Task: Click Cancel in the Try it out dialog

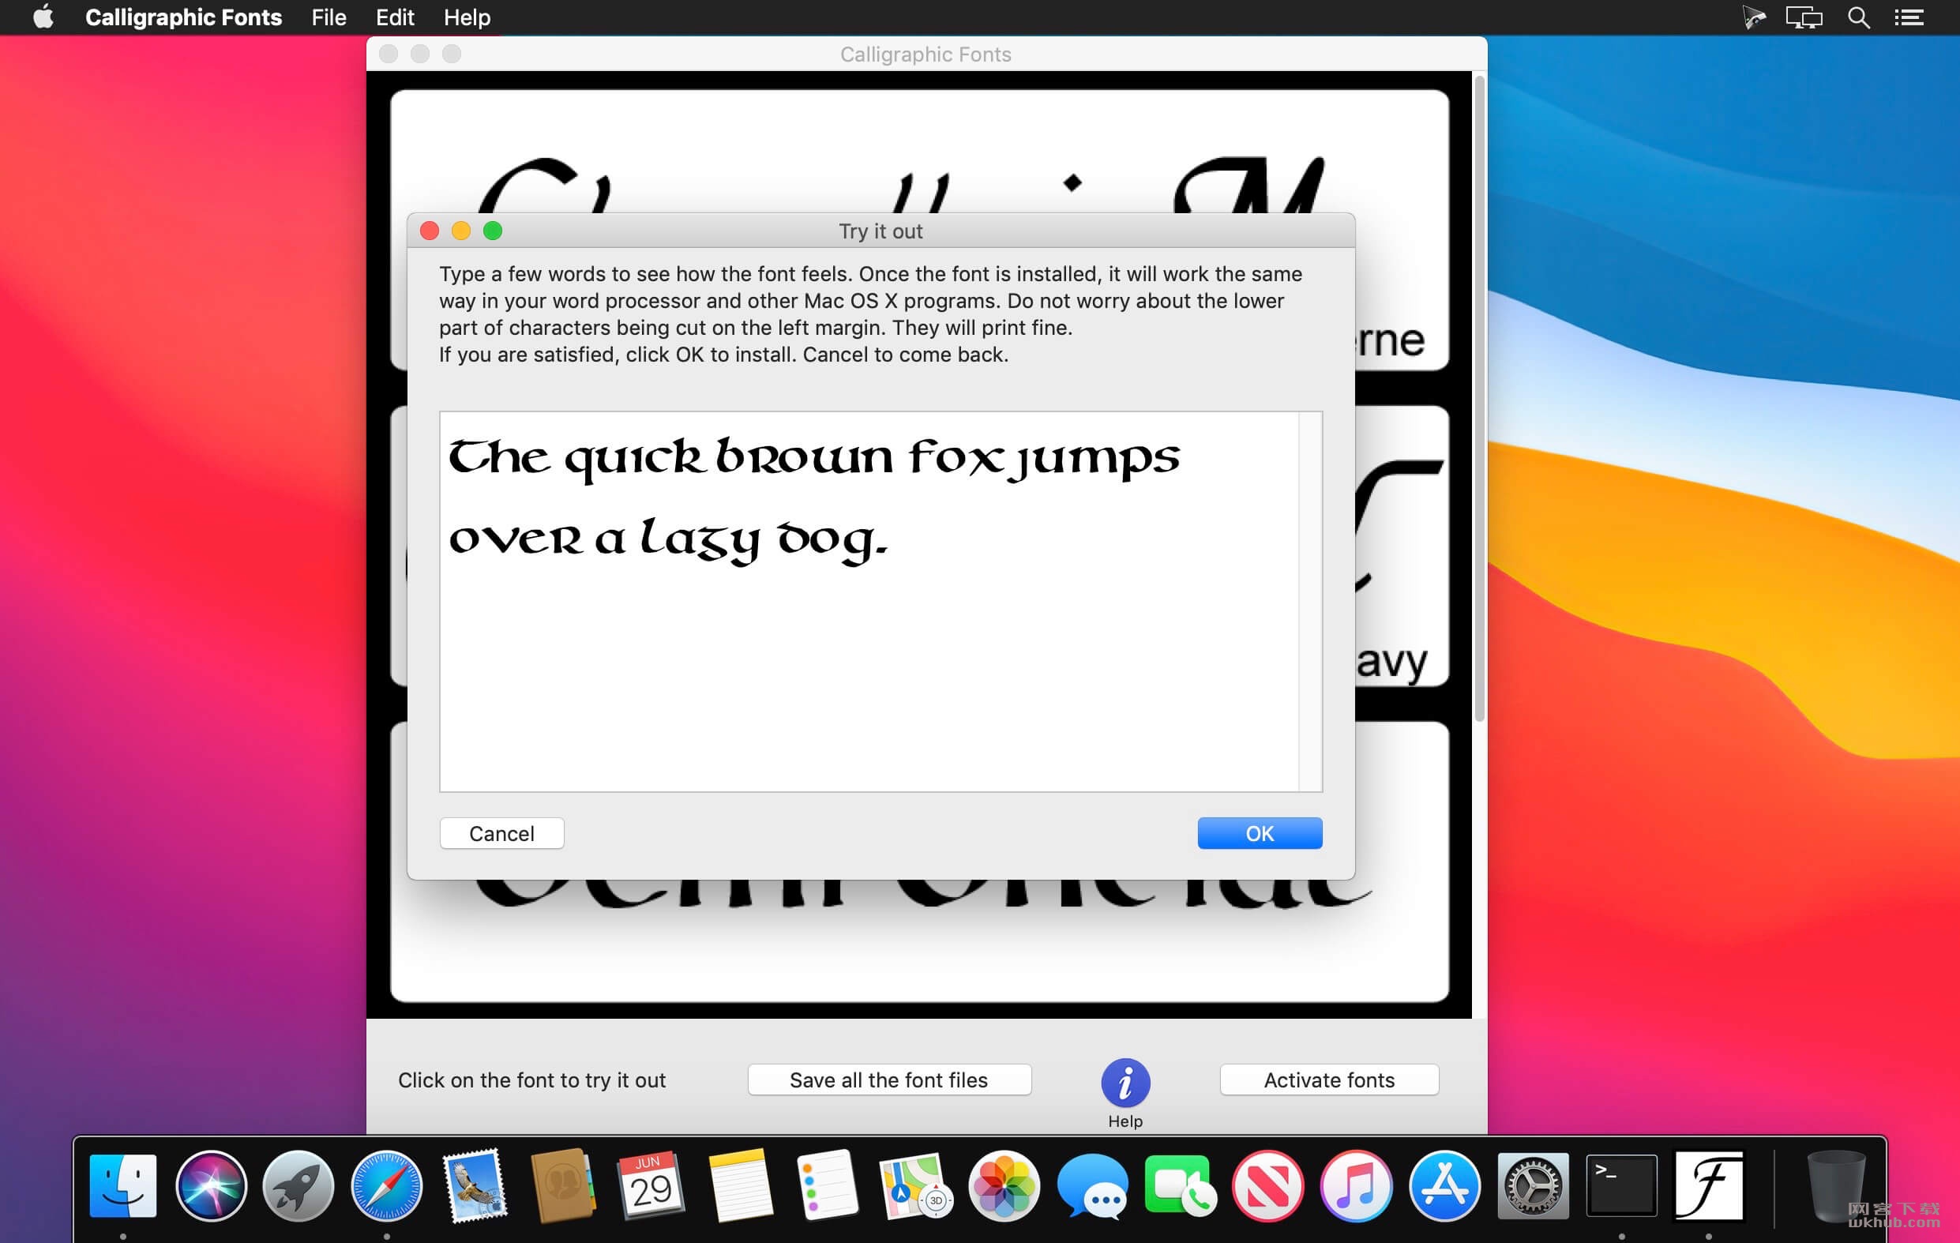Action: click(501, 832)
